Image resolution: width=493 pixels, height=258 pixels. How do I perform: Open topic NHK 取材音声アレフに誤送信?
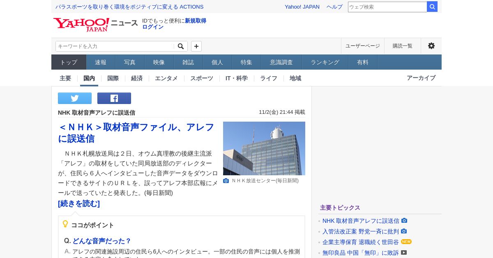(361, 221)
